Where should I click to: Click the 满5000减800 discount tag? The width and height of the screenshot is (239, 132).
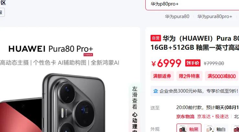click(222, 76)
